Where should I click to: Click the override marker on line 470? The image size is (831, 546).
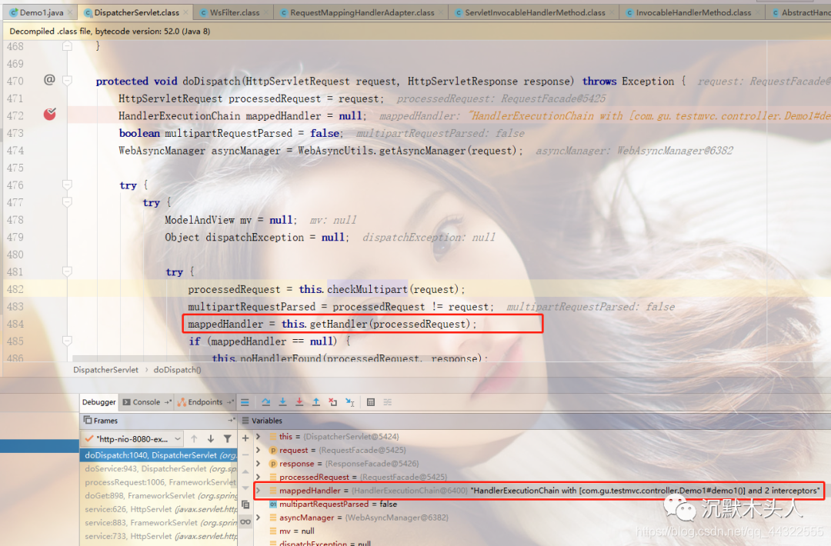click(x=49, y=80)
